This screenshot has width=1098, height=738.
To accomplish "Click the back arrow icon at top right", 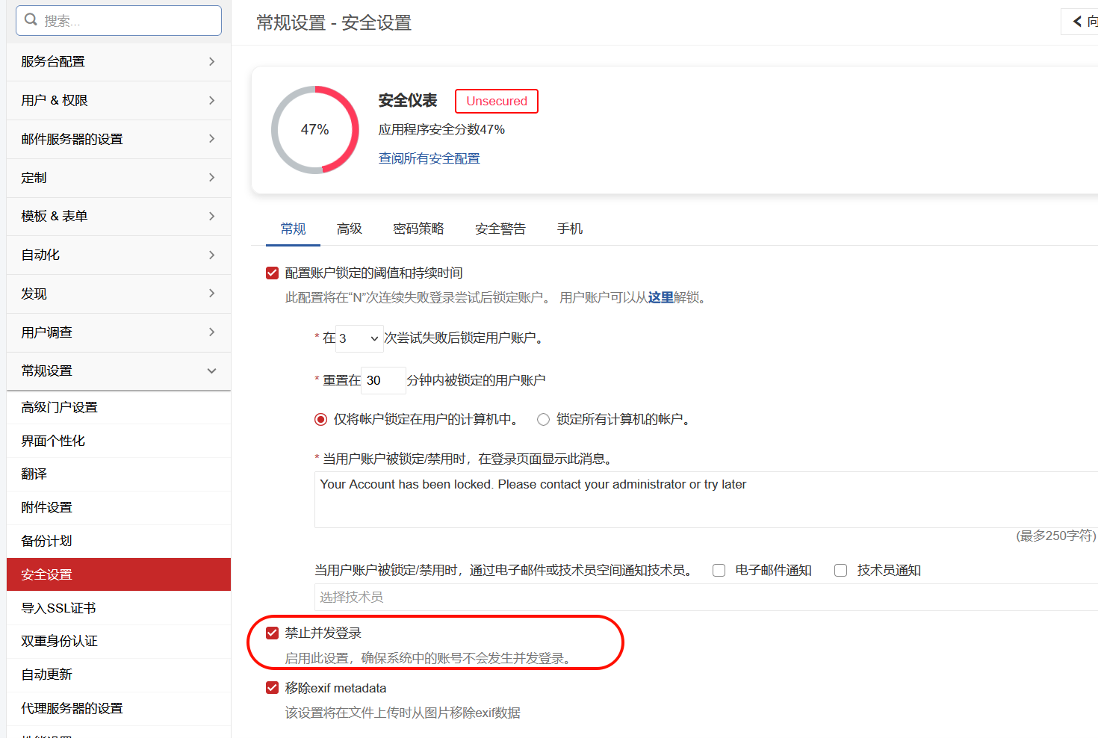I will [x=1078, y=22].
